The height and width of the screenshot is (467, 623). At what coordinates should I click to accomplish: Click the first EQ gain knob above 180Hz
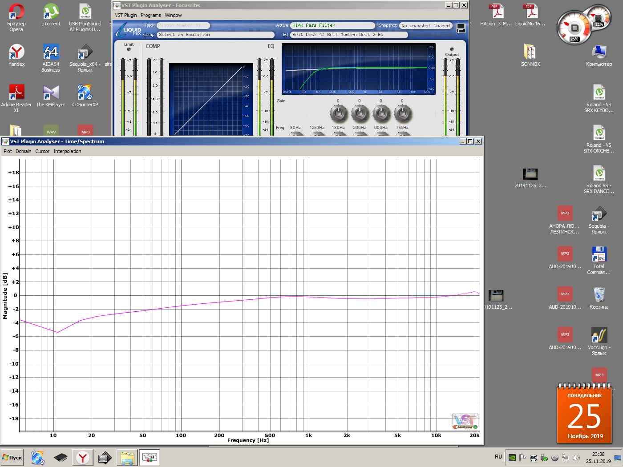tap(339, 114)
